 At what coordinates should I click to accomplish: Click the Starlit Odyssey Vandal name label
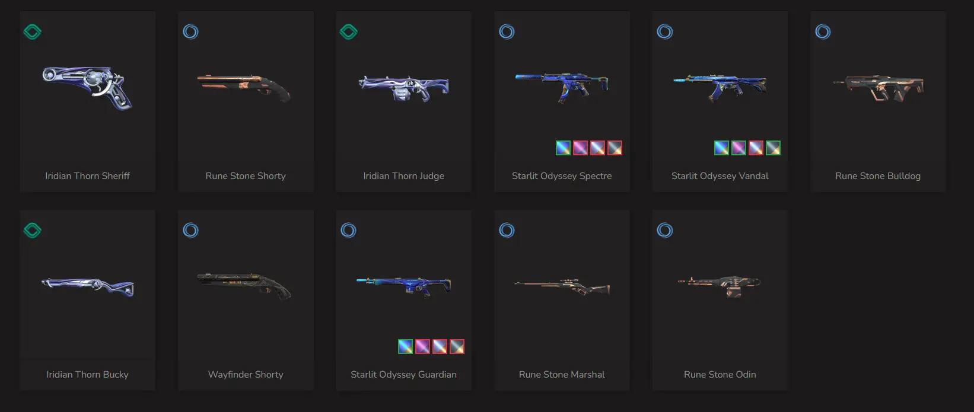click(x=720, y=176)
